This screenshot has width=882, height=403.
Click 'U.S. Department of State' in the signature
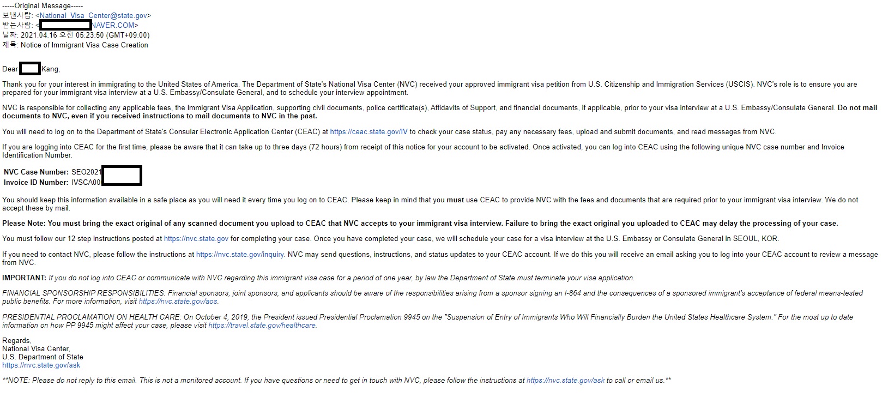43,357
